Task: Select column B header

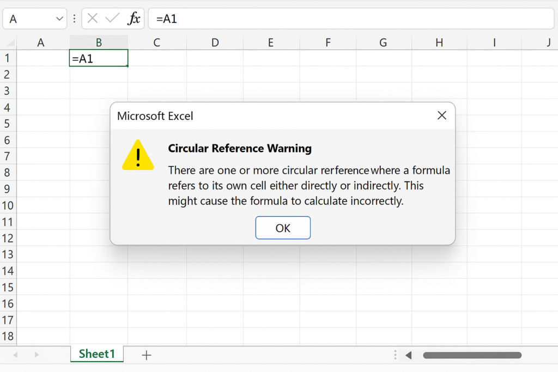Action: [x=99, y=42]
